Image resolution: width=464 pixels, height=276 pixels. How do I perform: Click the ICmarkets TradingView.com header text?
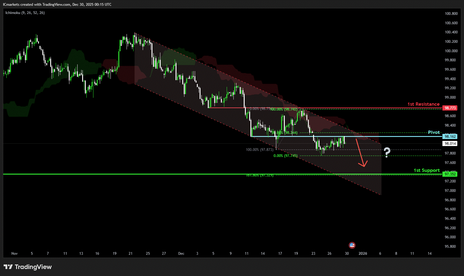point(57,5)
